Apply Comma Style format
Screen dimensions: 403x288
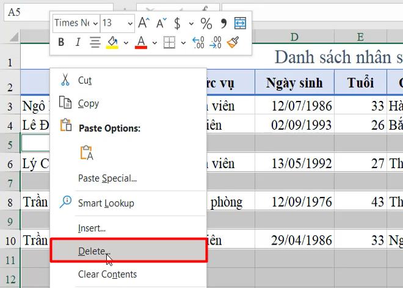[x=223, y=23]
